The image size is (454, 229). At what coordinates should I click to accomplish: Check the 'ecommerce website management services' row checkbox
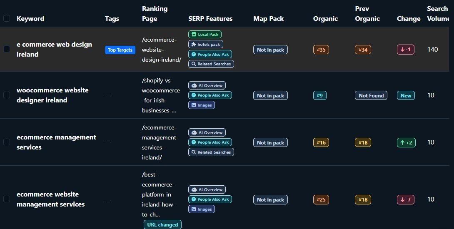point(7,199)
